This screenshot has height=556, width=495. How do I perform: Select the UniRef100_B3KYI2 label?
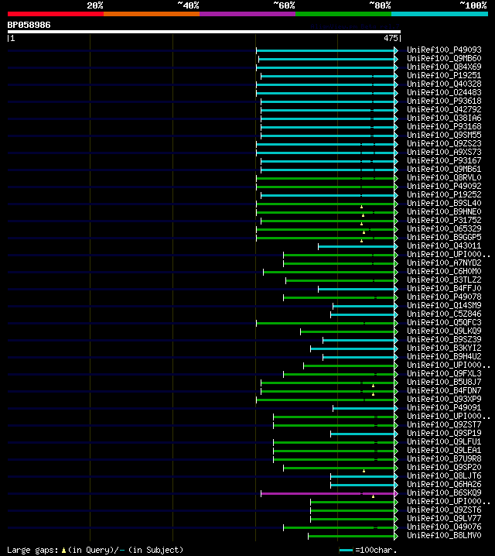coord(444,348)
